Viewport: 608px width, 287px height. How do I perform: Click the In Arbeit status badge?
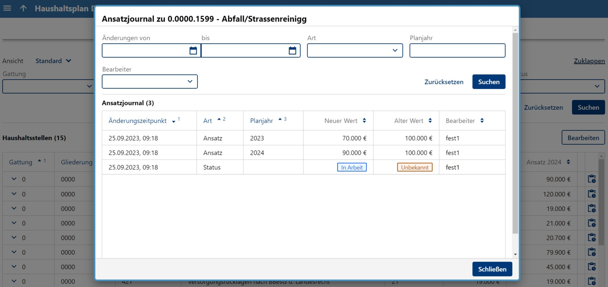pos(352,167)
